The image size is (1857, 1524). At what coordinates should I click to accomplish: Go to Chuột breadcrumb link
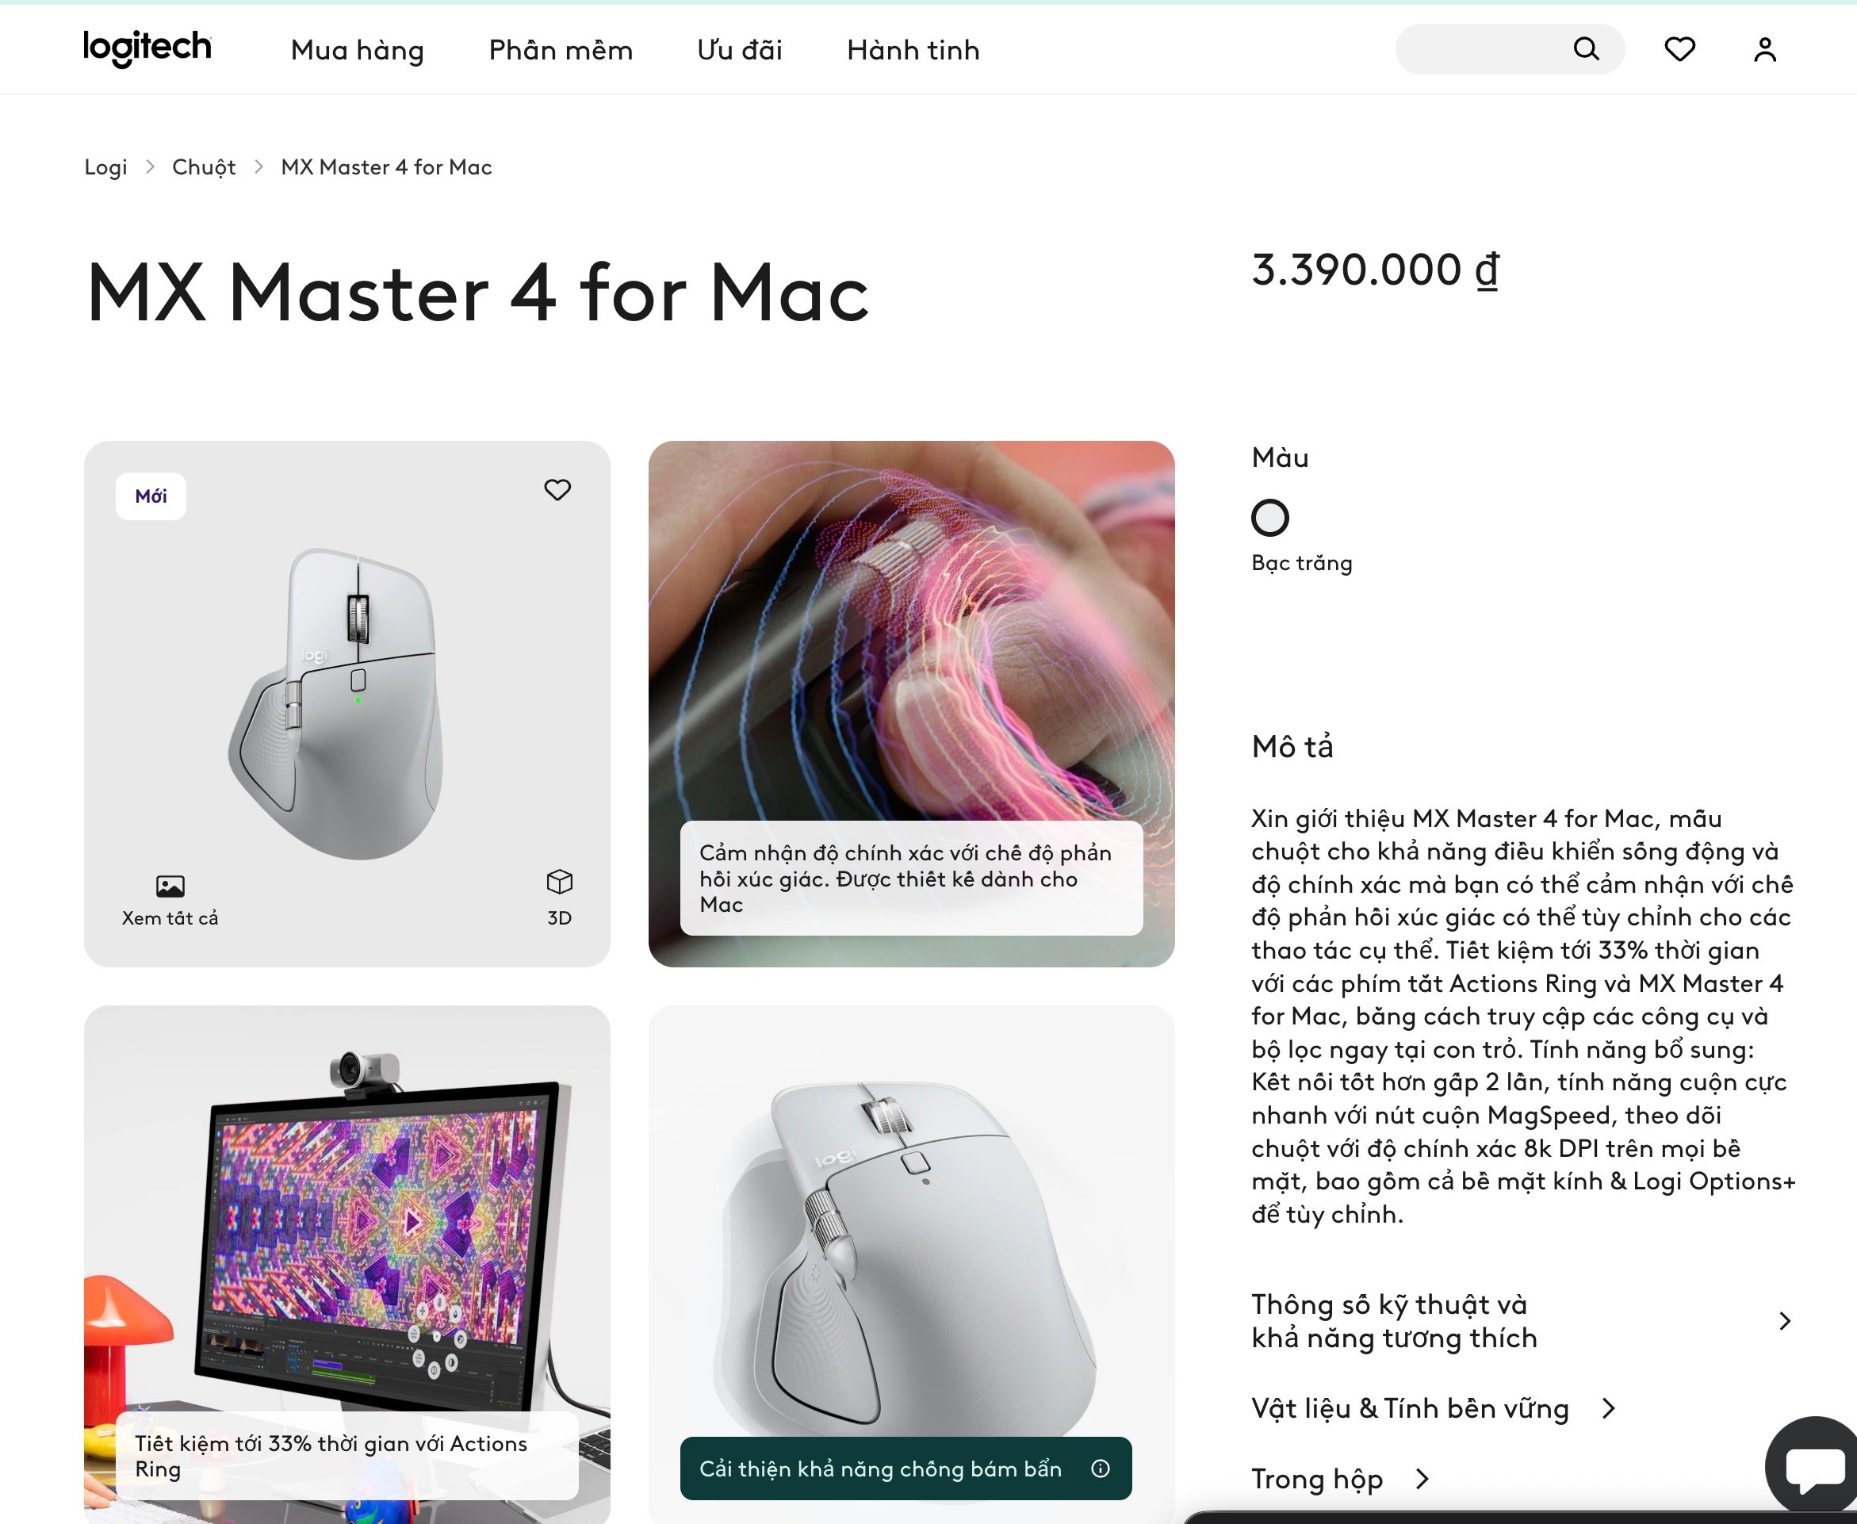(204, 167)
